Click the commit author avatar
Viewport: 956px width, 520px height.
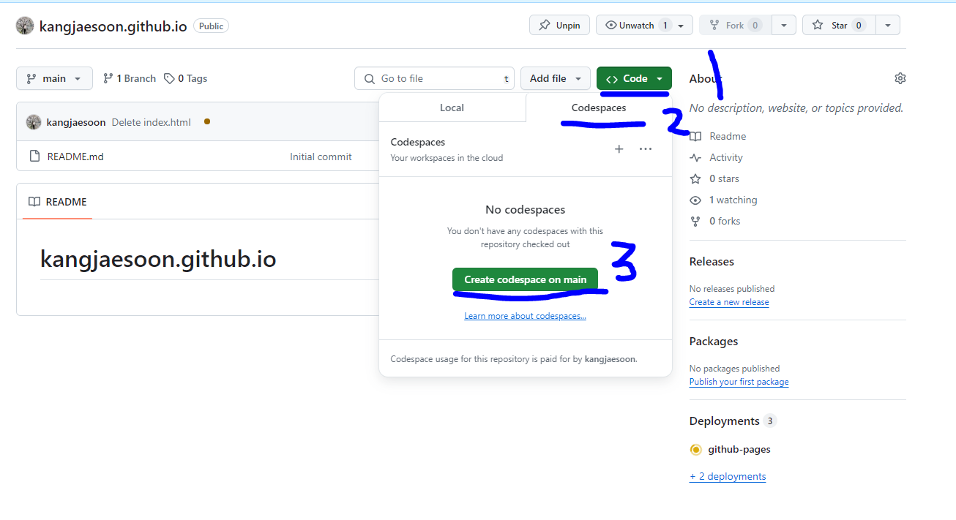click(34, 122)
